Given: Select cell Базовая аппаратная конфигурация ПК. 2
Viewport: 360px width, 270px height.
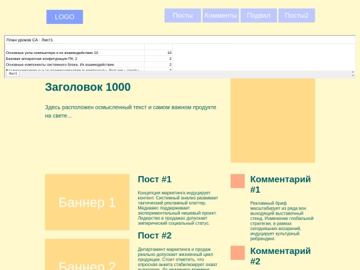Looking at the screenshot, I should click(x=75, y=59).
